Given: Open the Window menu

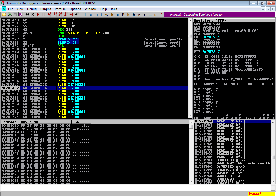Looking at the screenshot, I should click(x=91, y=9).
